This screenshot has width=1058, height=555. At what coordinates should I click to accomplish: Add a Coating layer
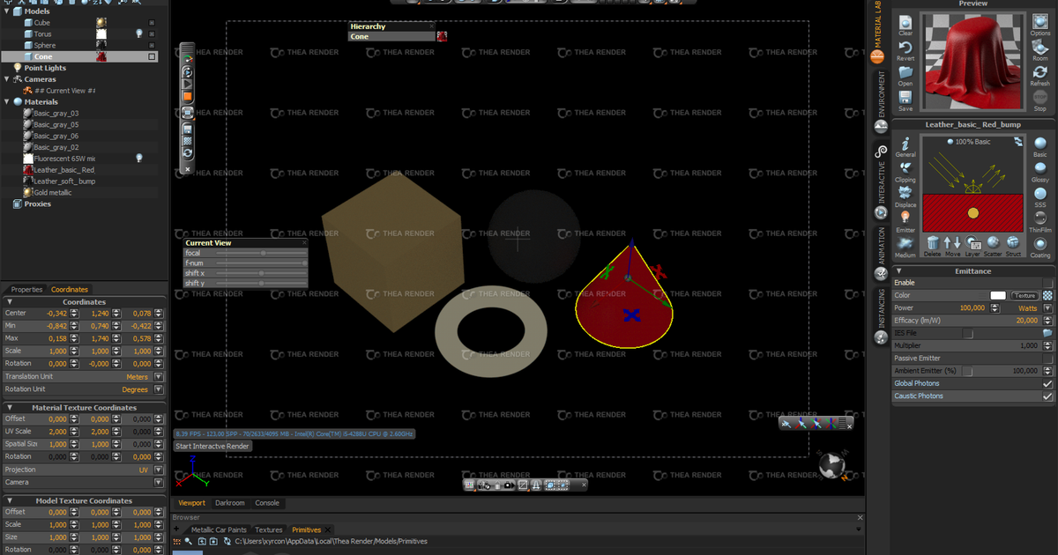point(1040,247)
